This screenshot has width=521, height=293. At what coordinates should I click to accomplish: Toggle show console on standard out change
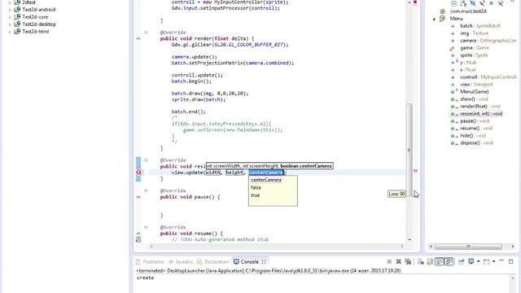tap(440, 262)
